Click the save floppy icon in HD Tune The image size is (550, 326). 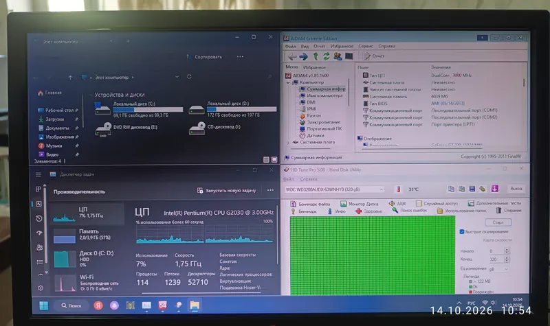point(472,189)
